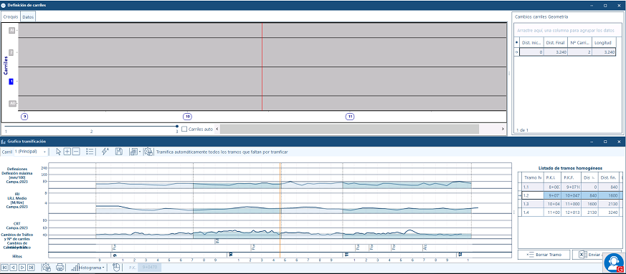Click the Borrar Tramo button

click(x=544, y=255)
